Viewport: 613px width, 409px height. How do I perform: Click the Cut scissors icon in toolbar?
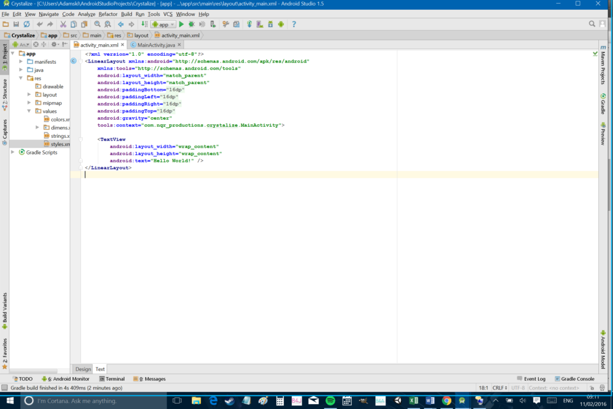click(x=63, y=24)
